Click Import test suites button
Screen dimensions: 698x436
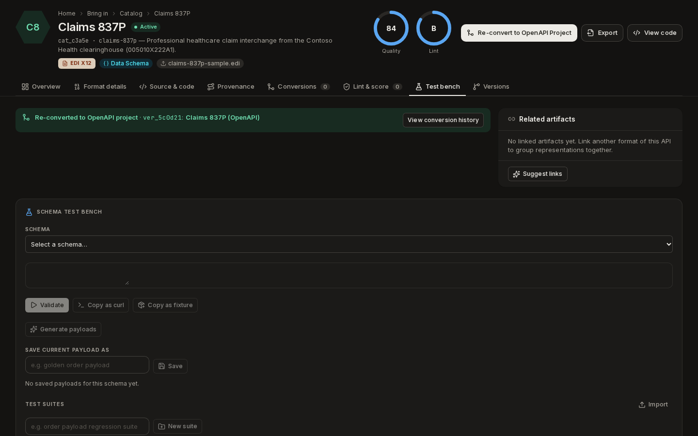pos(653,405)
